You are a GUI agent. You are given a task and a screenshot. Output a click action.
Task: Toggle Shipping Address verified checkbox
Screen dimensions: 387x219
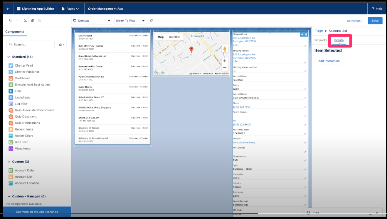[234, 71]
